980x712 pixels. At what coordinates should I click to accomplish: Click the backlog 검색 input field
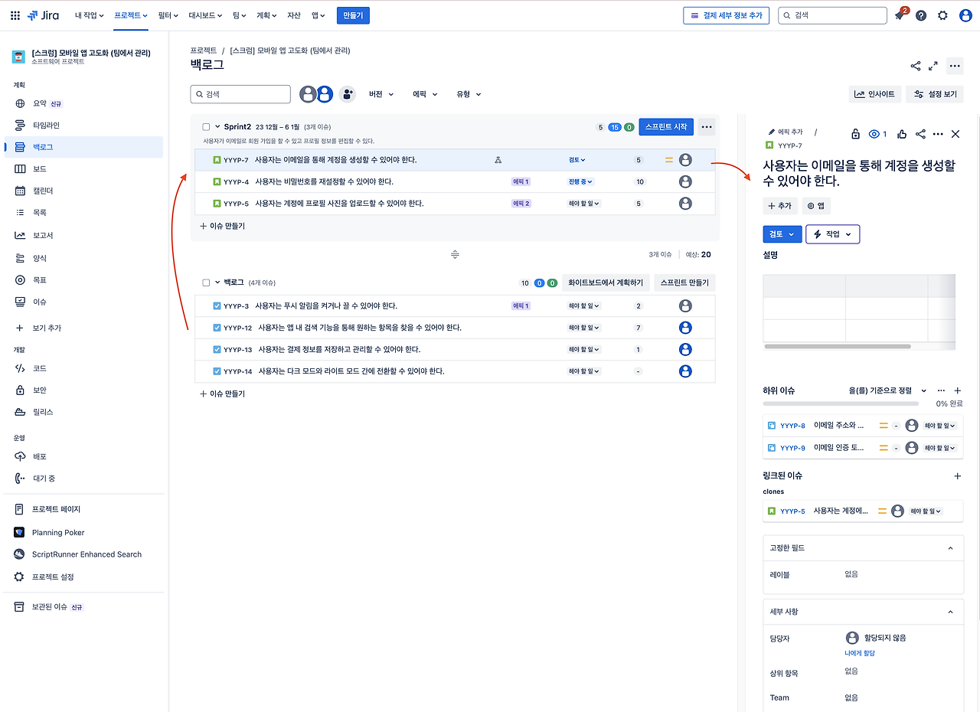[240, 94]
